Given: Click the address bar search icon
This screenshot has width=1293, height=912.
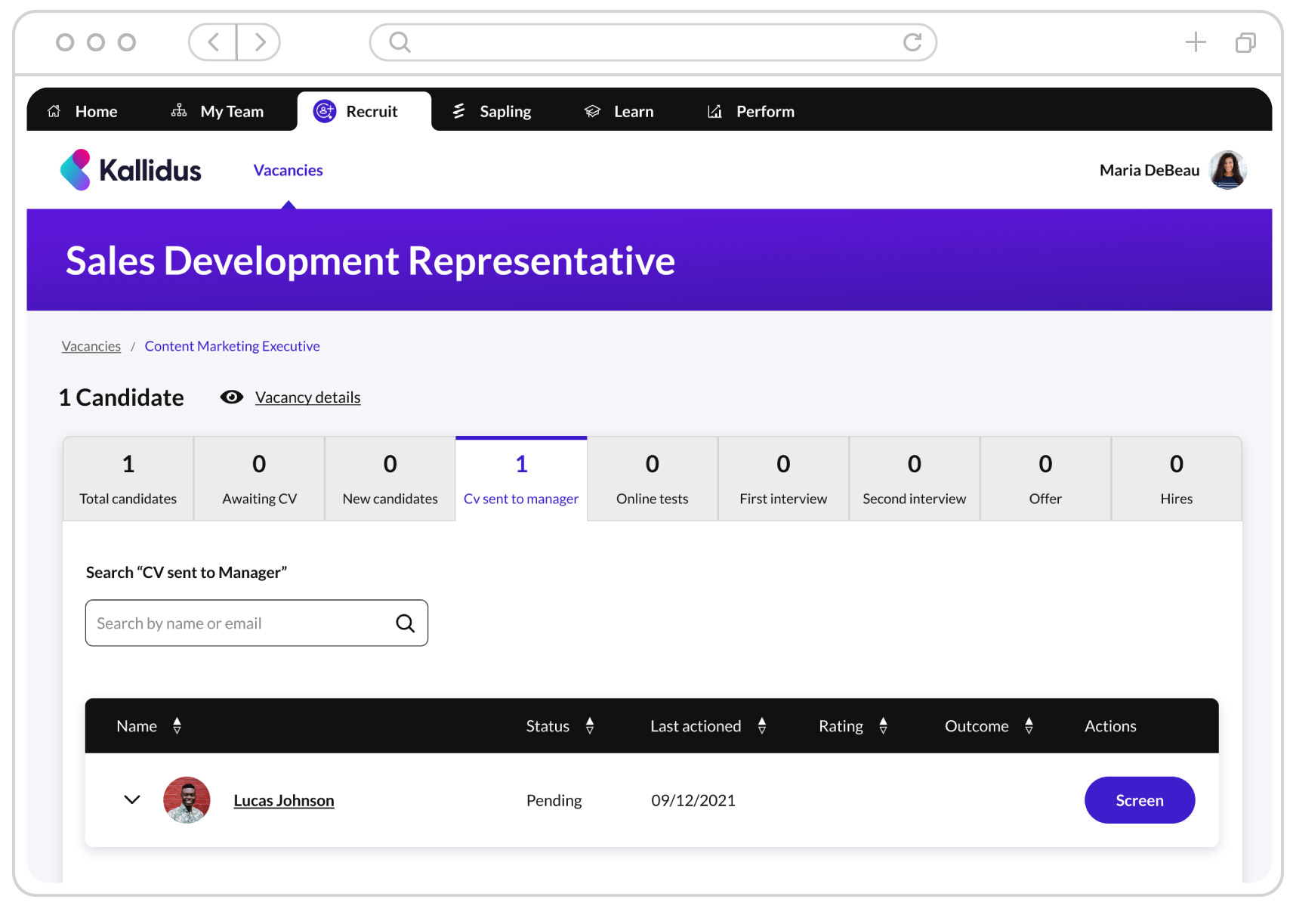Looking at the screenshot, I should 400,42.
